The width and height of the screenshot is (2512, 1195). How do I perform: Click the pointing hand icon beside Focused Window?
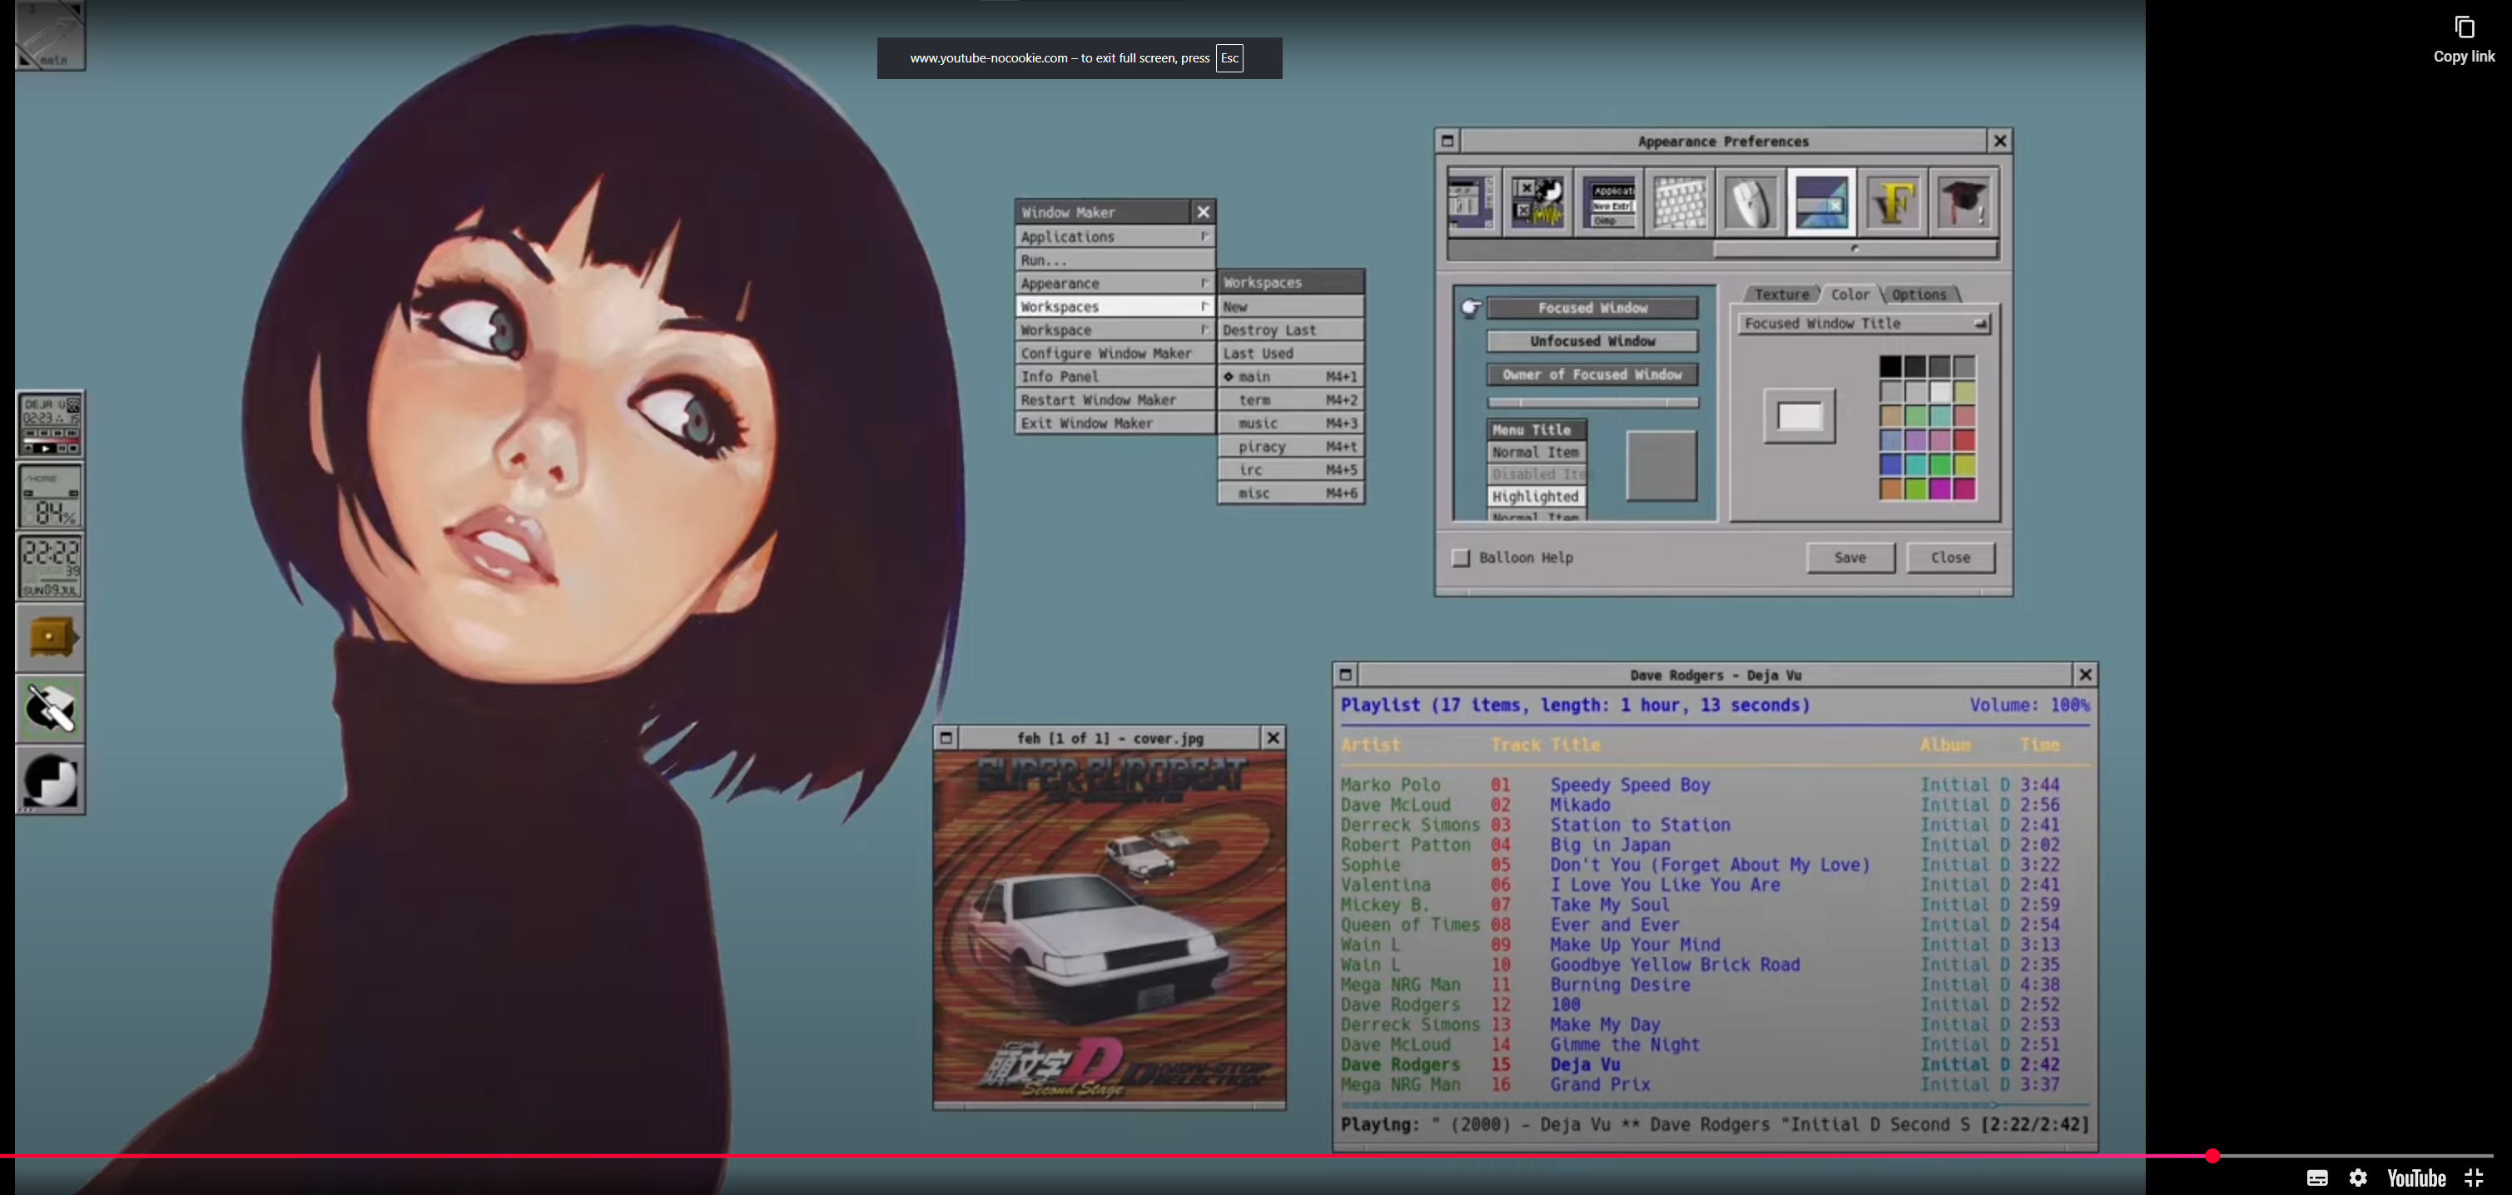pos(1472,309)
